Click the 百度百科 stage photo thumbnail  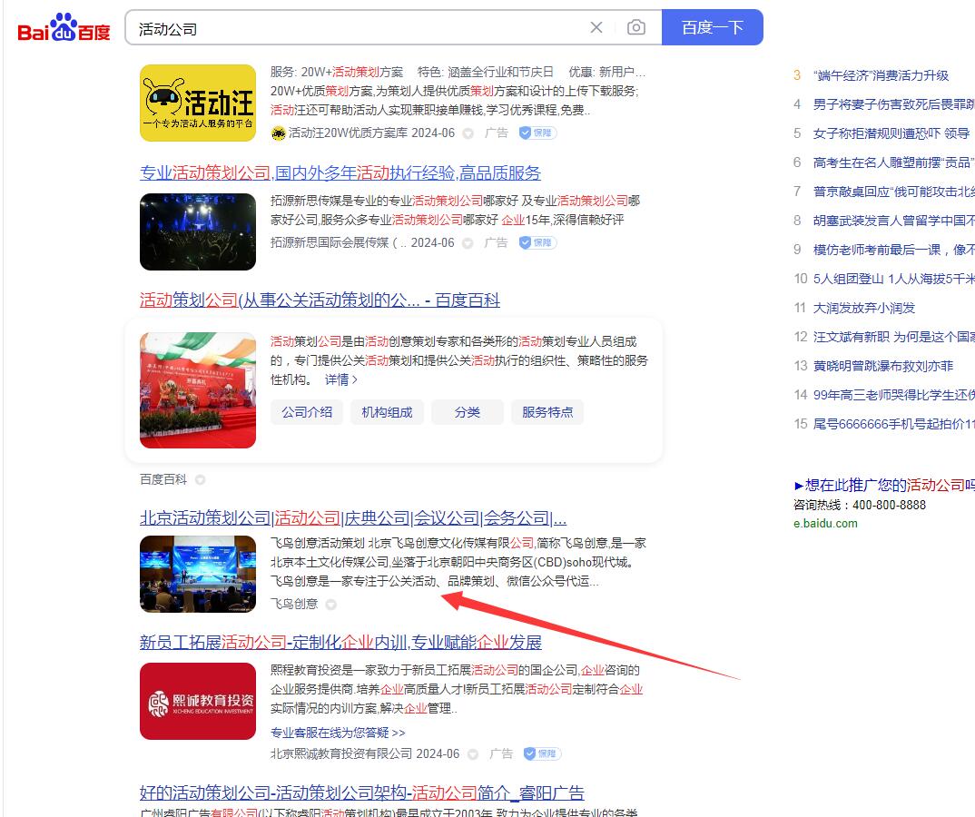coord(198,390)
